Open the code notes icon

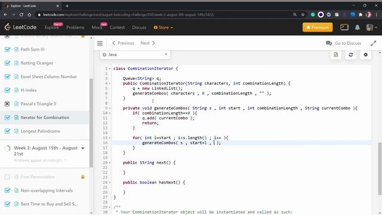[x=335, y=55]
